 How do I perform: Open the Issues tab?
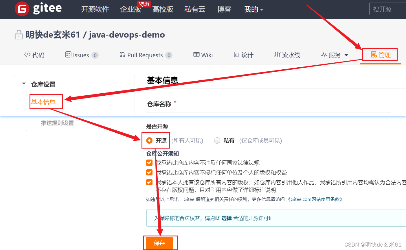point(82,55)
